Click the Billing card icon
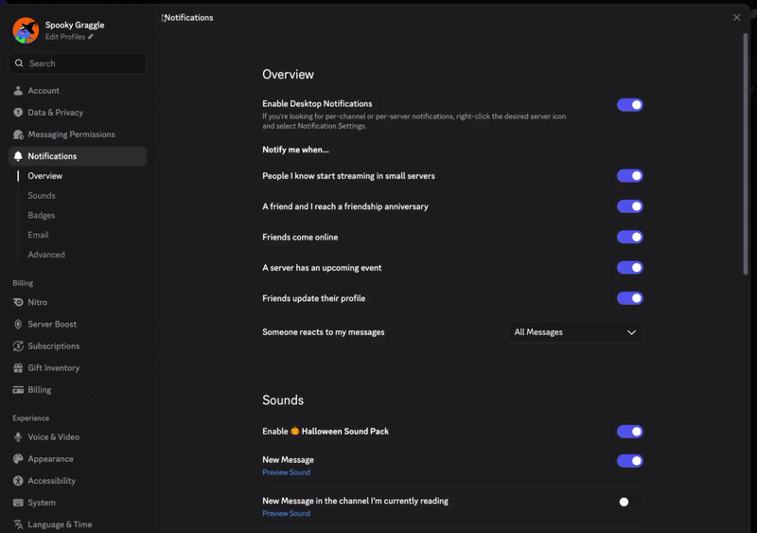This screenshot has width=757, height=533. point(18,389)
